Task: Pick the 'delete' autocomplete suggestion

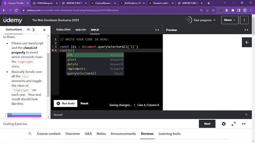Action: [x=95, y=64]
